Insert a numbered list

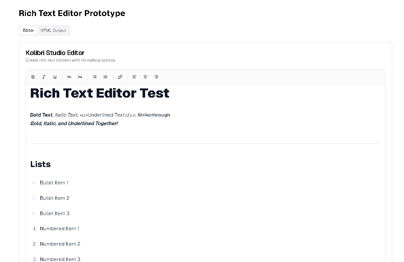tap(106, 77)
